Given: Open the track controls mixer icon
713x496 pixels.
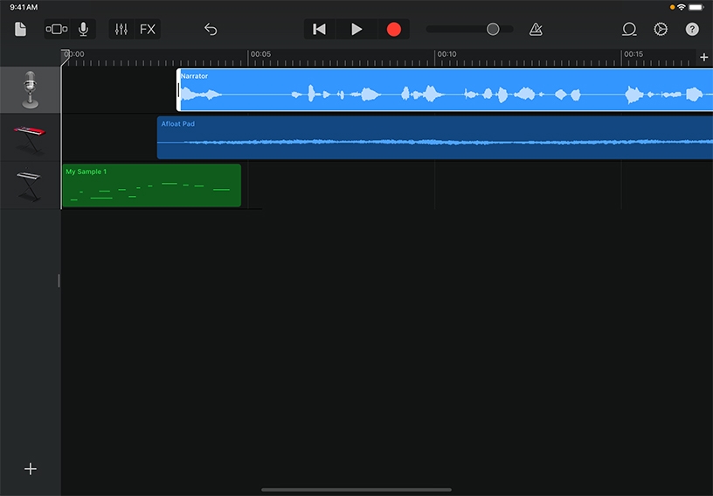Looking at the screenshot, I should coord(121,29).
